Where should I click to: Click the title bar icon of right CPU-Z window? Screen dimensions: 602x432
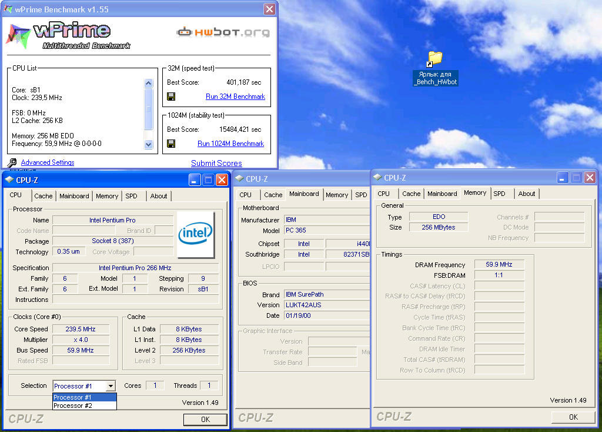377,177
